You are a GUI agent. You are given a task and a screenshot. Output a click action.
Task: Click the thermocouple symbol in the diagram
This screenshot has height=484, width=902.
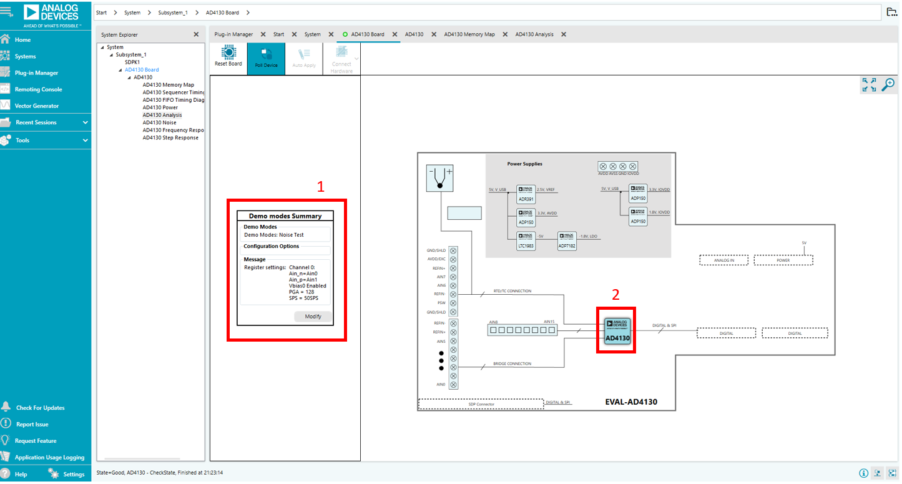[439, 179]
